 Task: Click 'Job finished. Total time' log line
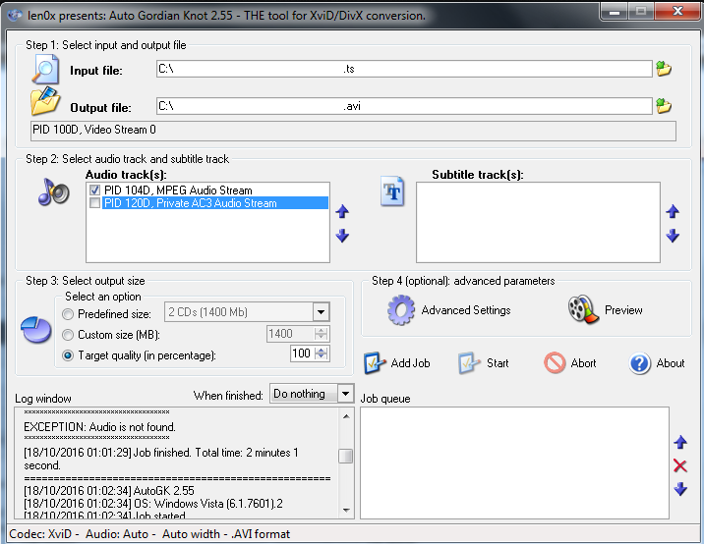(160, 459)
